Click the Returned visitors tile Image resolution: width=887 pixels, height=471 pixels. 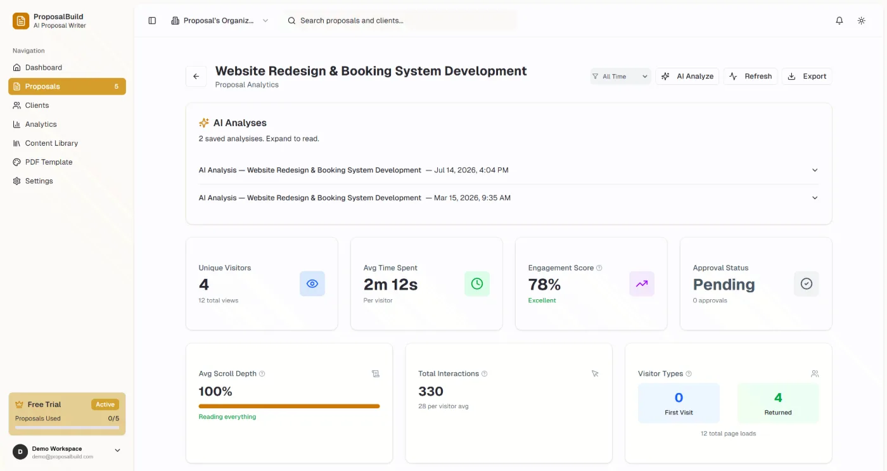coord(778,403)
